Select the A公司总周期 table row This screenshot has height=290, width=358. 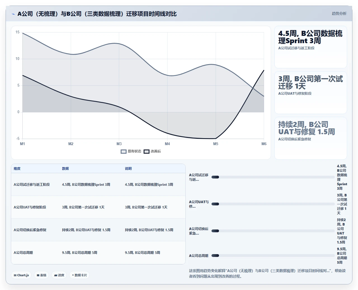click(98, 252)
